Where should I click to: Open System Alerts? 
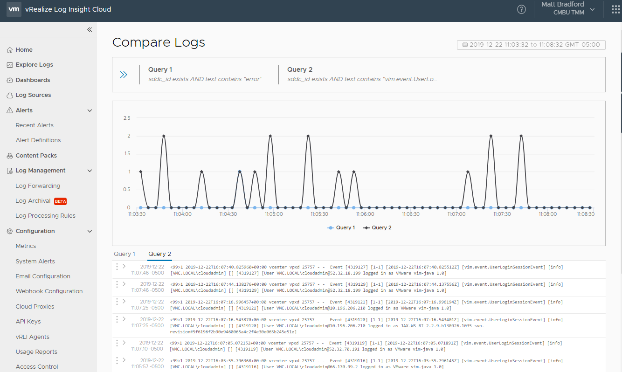(35, 262)
